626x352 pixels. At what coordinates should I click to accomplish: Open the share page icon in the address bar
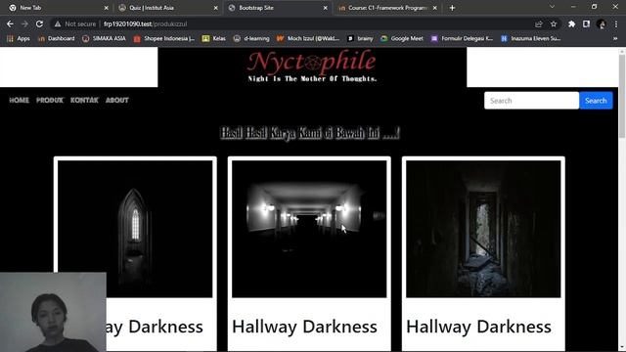click(539, 23)
